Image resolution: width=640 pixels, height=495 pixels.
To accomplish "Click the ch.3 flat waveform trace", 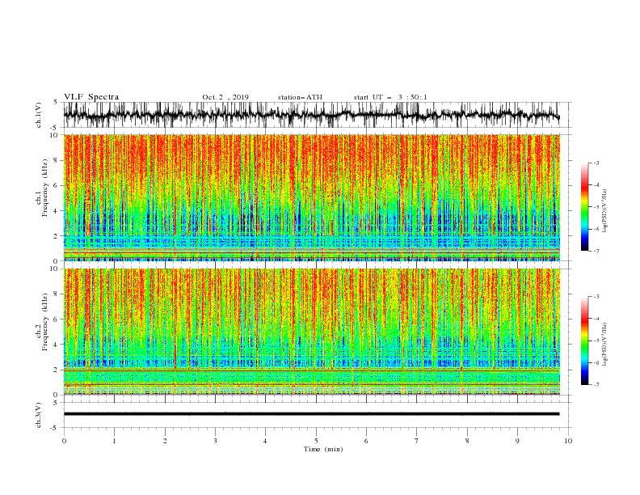I will pyautogui.click(x=311, y=414).
